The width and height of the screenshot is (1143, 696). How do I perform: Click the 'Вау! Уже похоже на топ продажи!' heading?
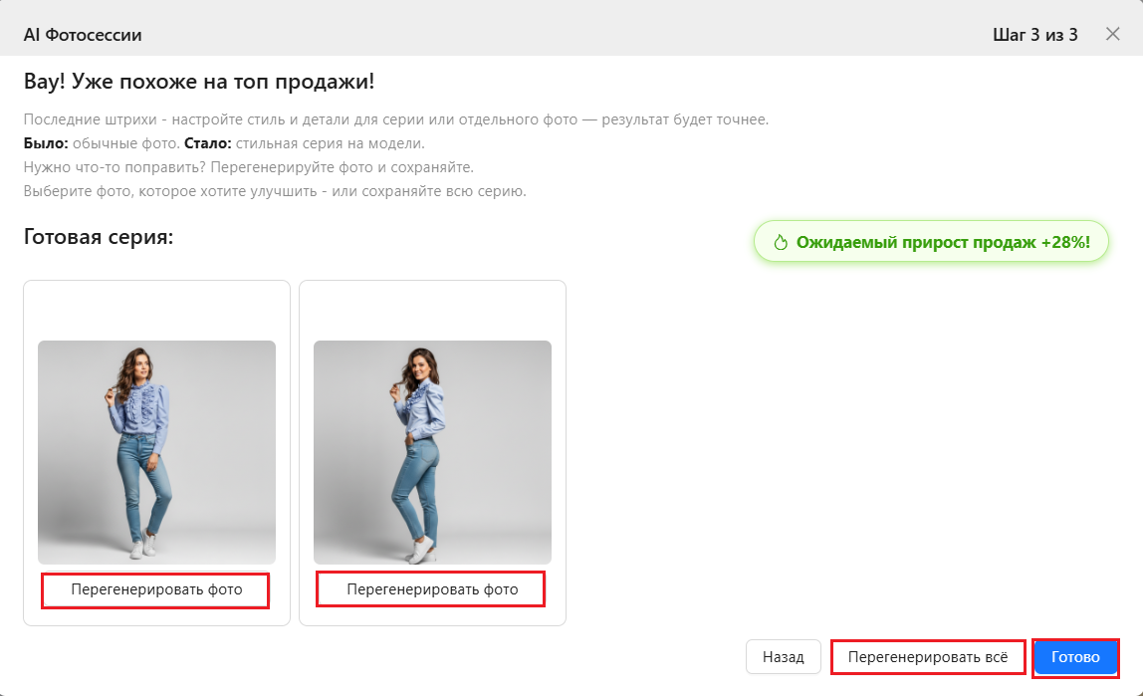199,82
